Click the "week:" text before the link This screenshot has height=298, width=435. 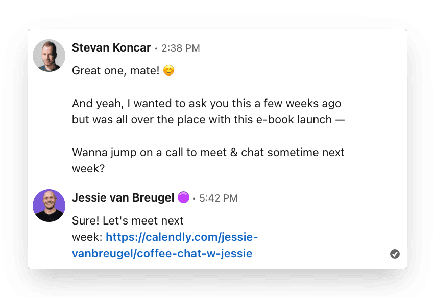pos(87,237)
